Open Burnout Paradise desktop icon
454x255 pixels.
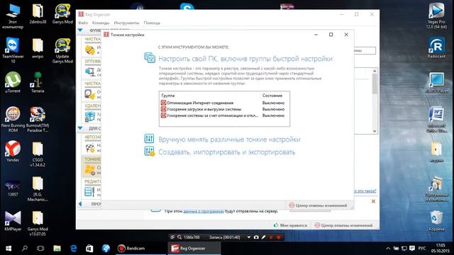(38, 119)
